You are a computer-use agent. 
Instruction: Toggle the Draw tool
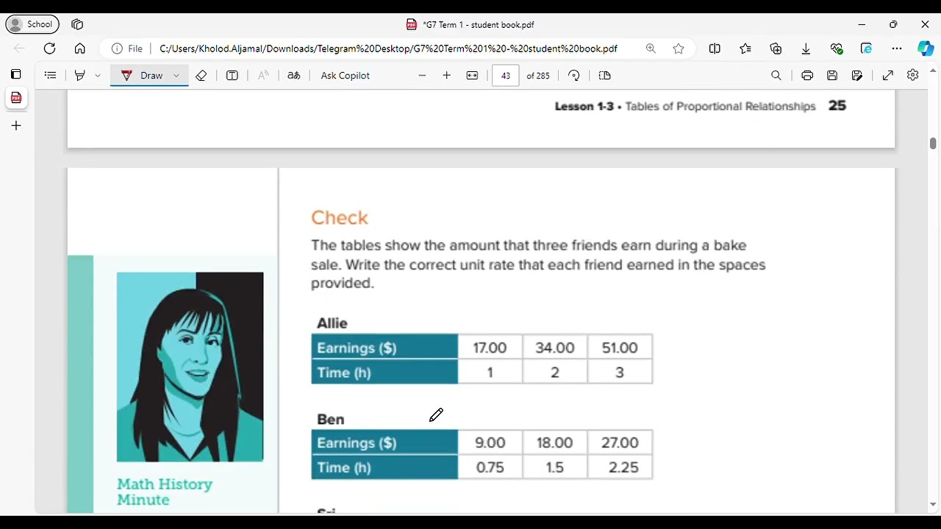(x=142, y=75)
